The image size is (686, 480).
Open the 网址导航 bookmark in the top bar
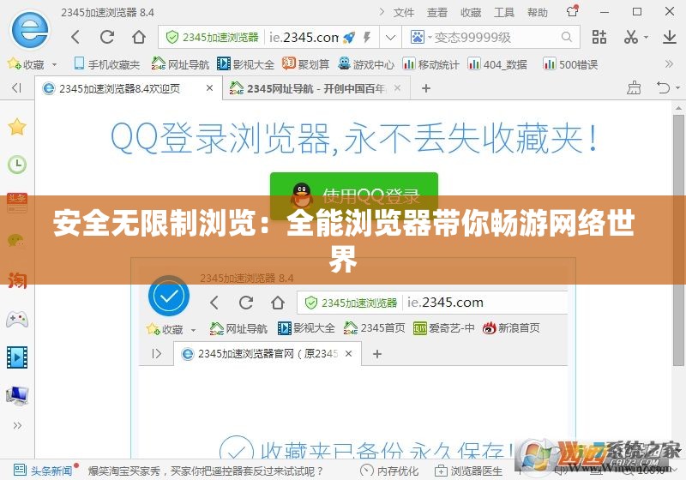[x=180, y=64]
